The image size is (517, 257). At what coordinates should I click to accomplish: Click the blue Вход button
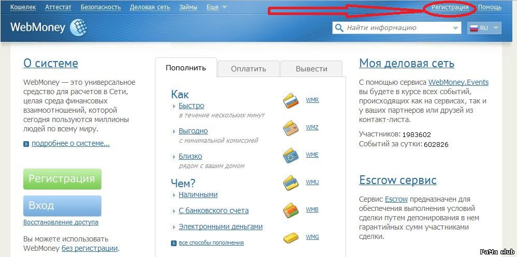coord(62,206)
